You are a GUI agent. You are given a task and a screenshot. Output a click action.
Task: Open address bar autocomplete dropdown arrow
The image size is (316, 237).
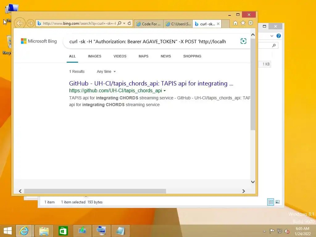point(124,23)
